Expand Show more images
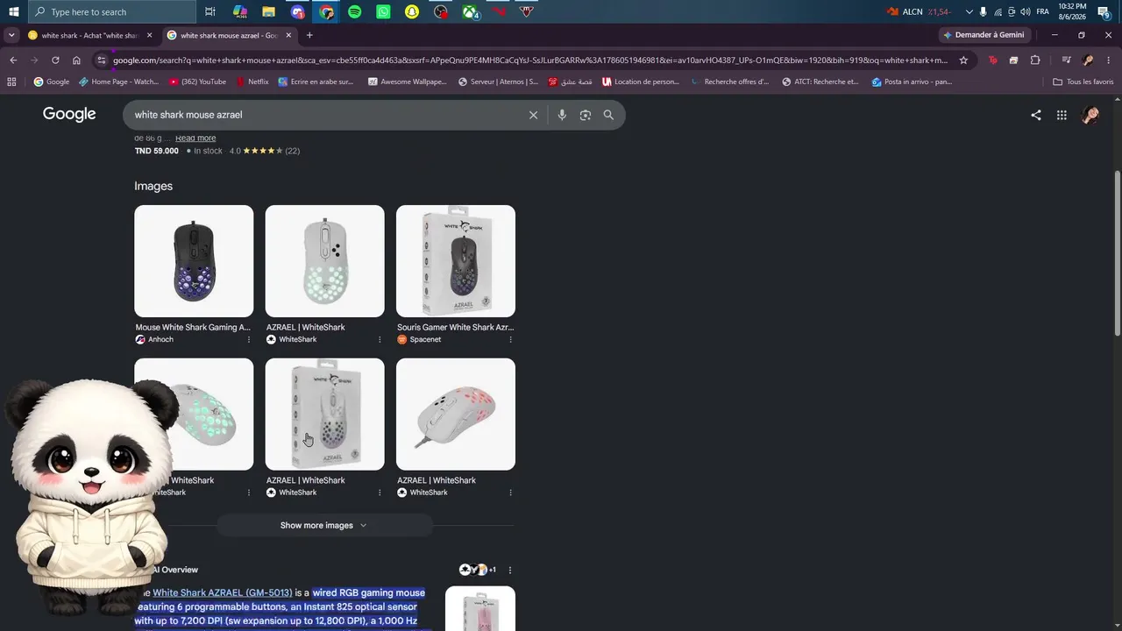This screenshot has width=1122, height=631. (x=324, y=525)
